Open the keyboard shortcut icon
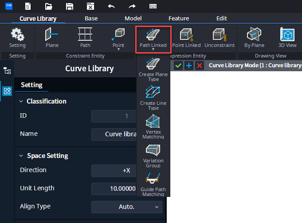This screenshot has width=302, height=223. click(153, 6)
